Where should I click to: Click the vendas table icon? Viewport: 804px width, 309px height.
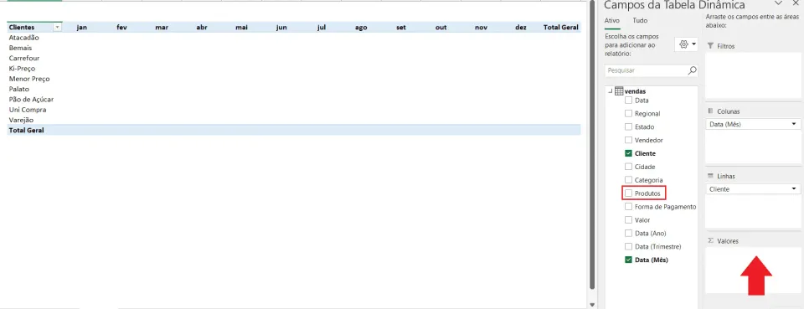point(619,91)
